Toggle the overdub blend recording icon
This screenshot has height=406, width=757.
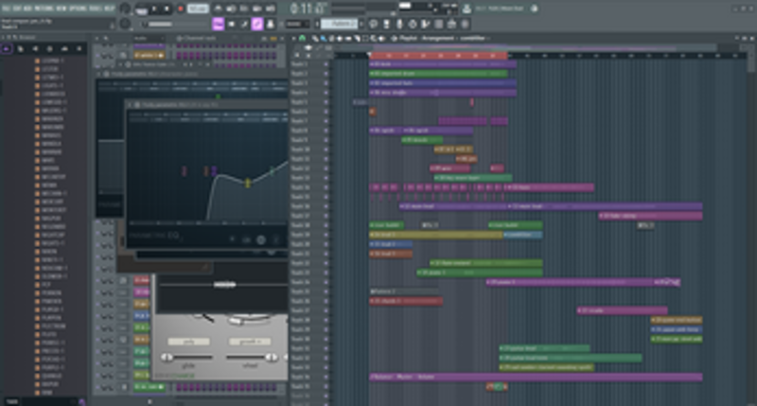coord(256,9)
